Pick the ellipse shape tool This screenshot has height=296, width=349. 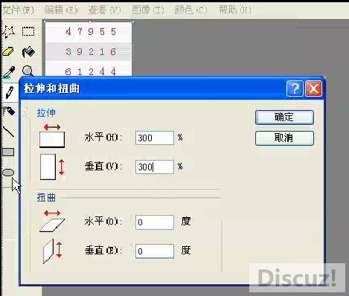(8, 172)
